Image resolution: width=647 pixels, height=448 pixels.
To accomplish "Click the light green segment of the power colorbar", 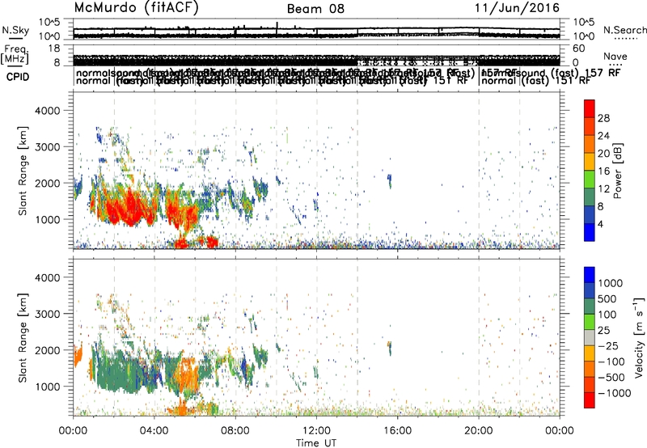I will coord(590,179).
